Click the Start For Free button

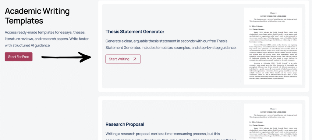pos(19,57)
